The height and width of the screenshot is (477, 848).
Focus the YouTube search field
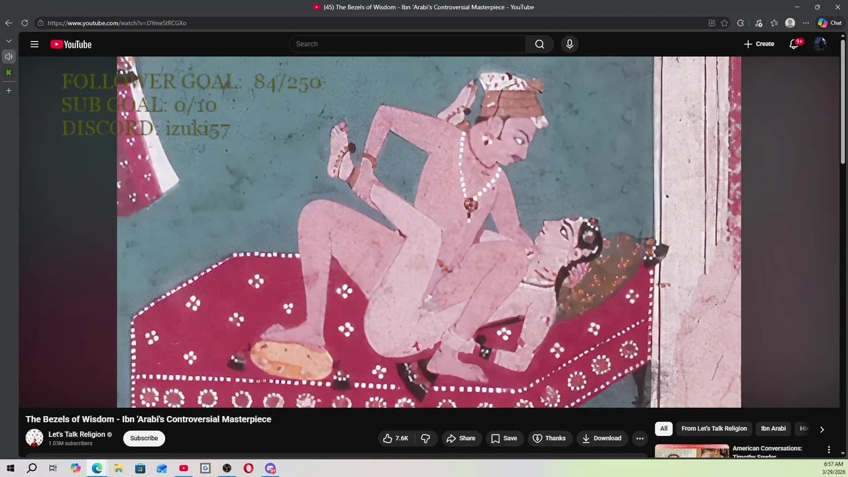[x=407, y=44]
